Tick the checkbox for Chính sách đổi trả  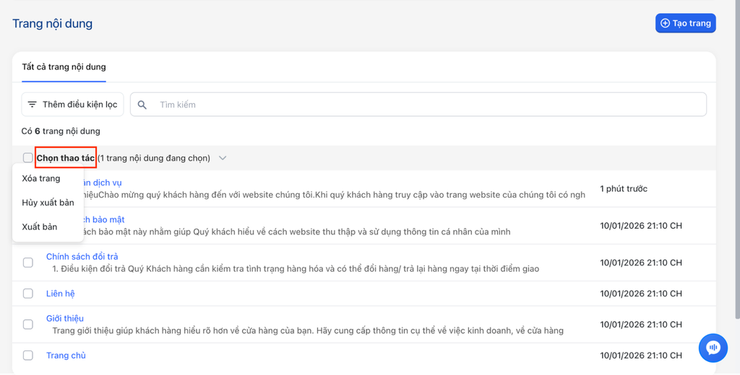pyautogui.click(x=27, y=262)
